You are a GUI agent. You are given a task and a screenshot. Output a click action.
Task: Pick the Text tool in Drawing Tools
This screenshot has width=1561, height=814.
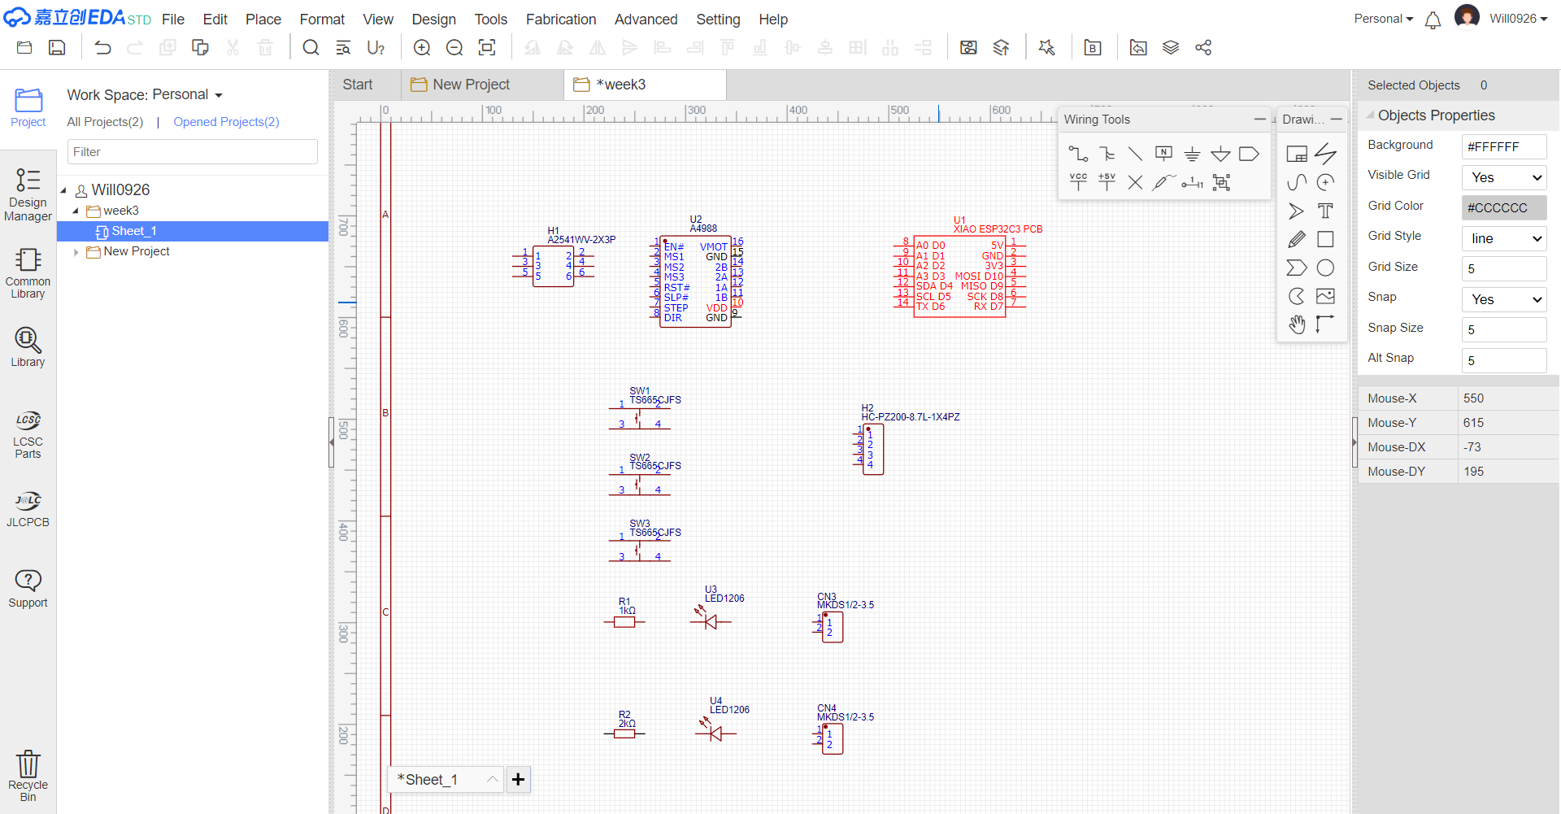[x=1325, y=211]
